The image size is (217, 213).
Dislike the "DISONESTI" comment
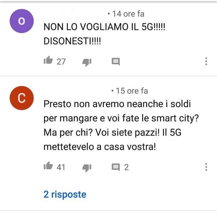(87, 62)
